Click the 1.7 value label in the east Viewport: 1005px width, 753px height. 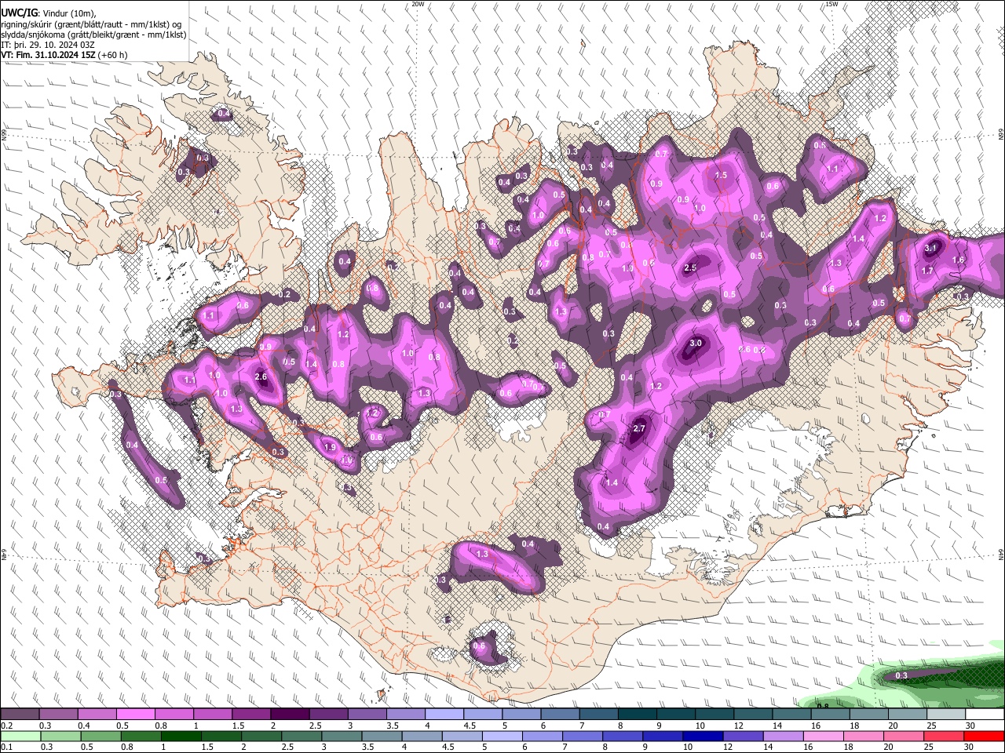pos(927,271)
